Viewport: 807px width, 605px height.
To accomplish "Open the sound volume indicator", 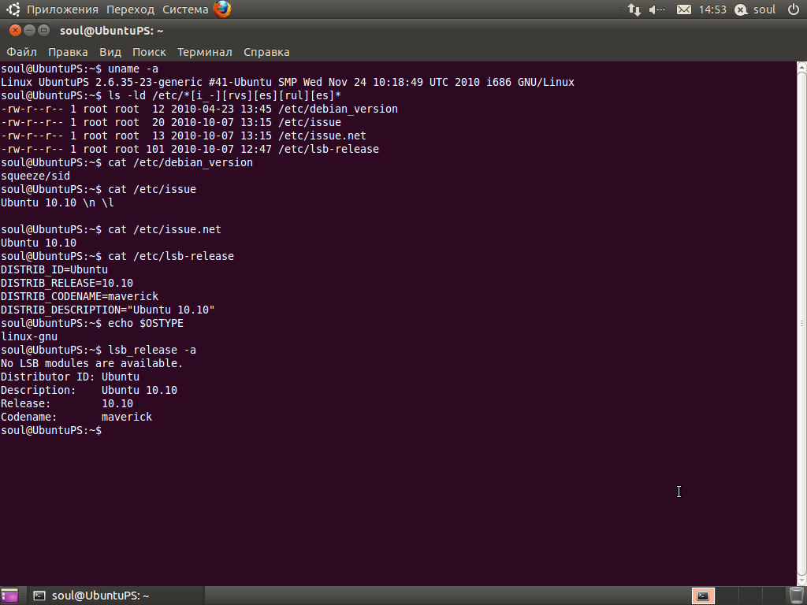I will click(x=657, y=9).
